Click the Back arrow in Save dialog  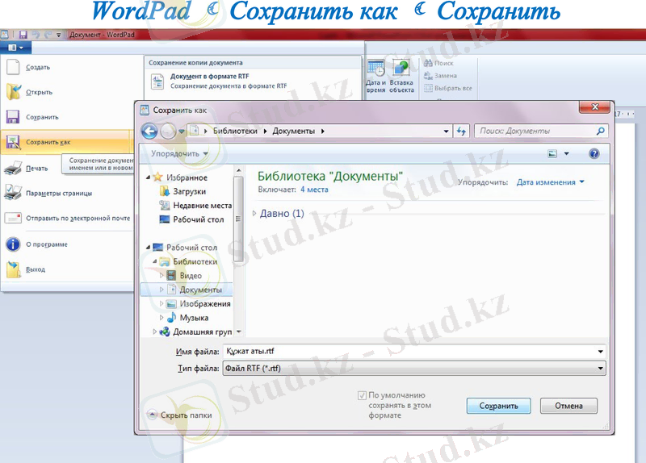[x=149, y=131]
